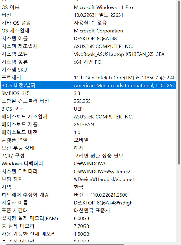181x245 pixels.
Task: Click the 'Microsoft Corporation' value
Action: coord(98,31)
